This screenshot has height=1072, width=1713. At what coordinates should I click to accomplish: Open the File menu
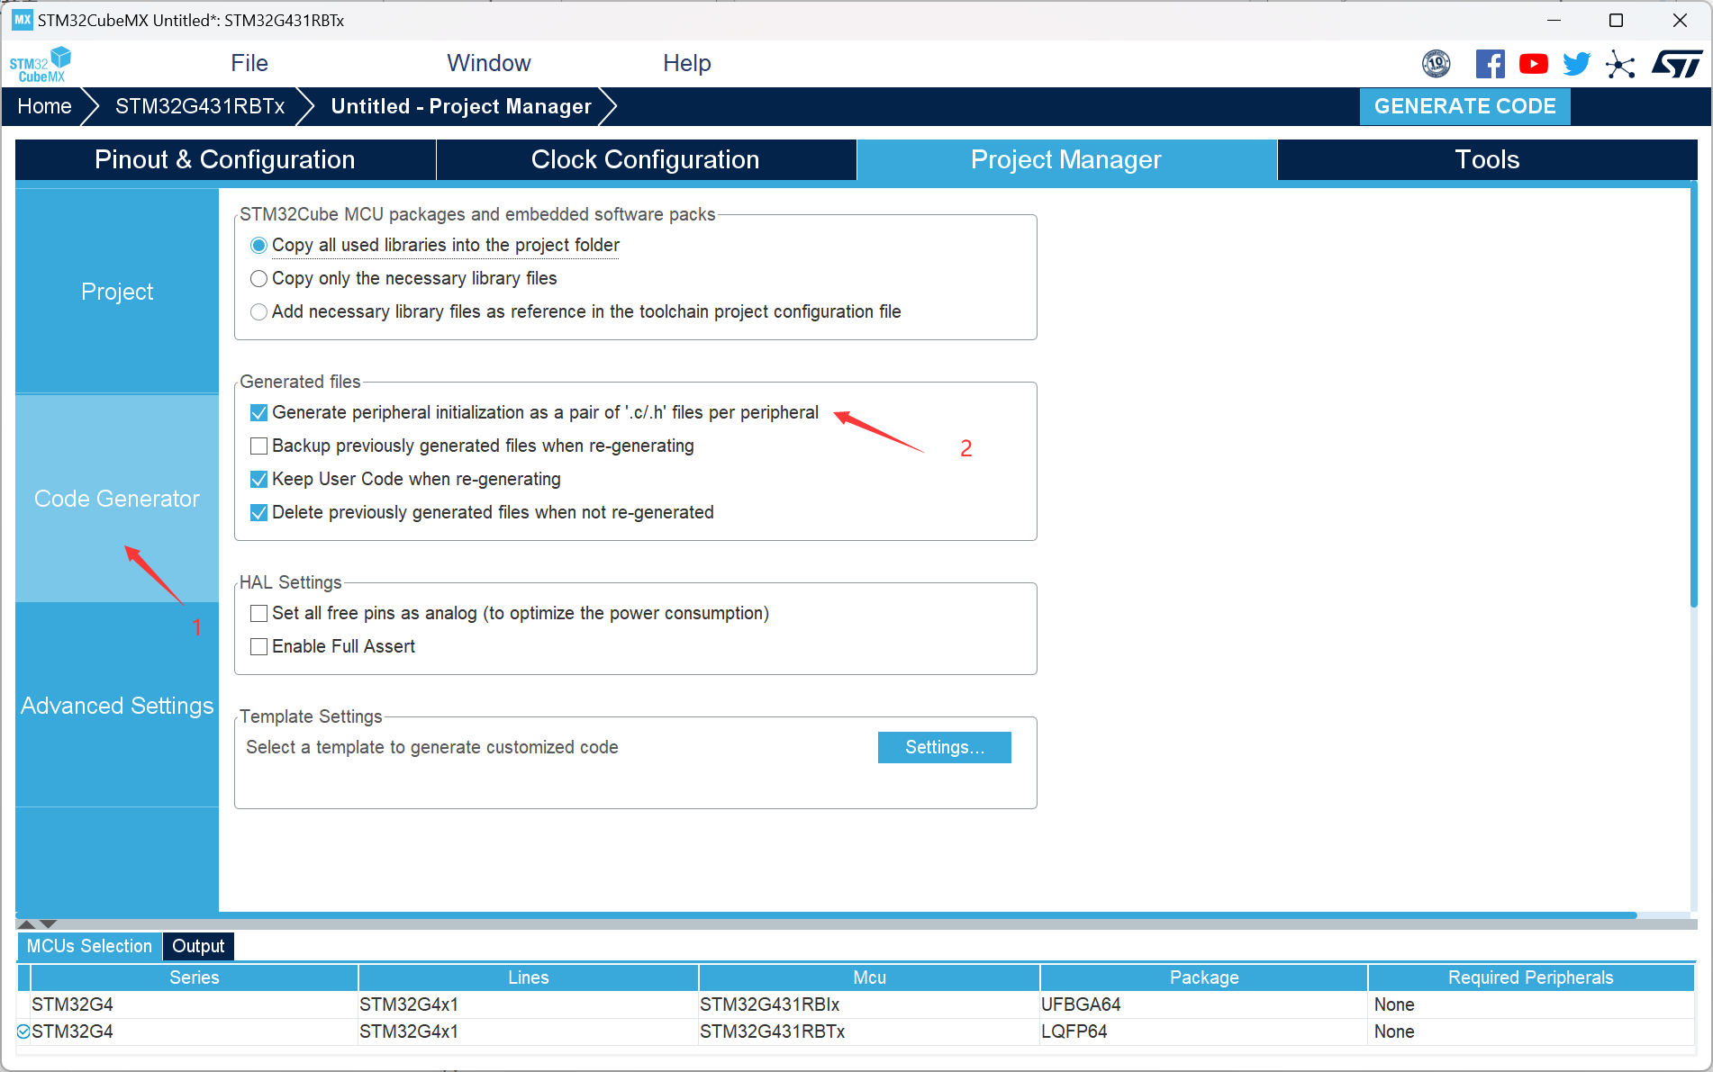coord(249,64)
